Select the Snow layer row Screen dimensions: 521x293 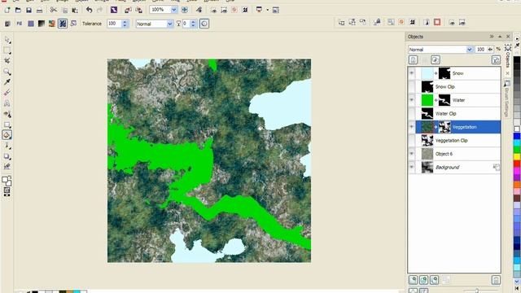click(x=454, y=73)
